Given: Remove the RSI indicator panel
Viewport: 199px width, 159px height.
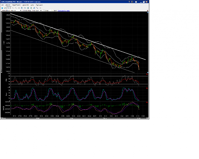Looking at the screenshot, I should (147, 74).
